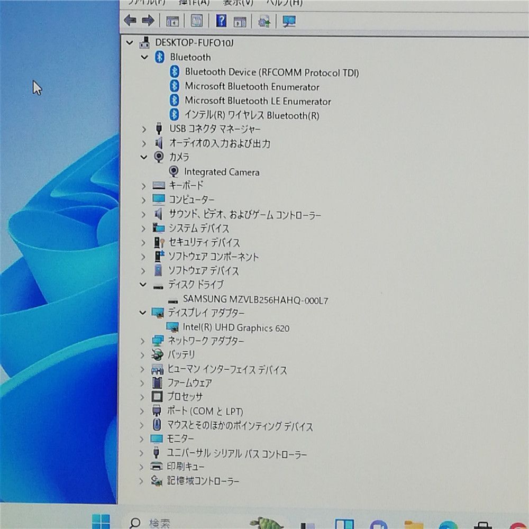Open the Properties toolbar icon
529x529 pixels.
tap(197, 21)
